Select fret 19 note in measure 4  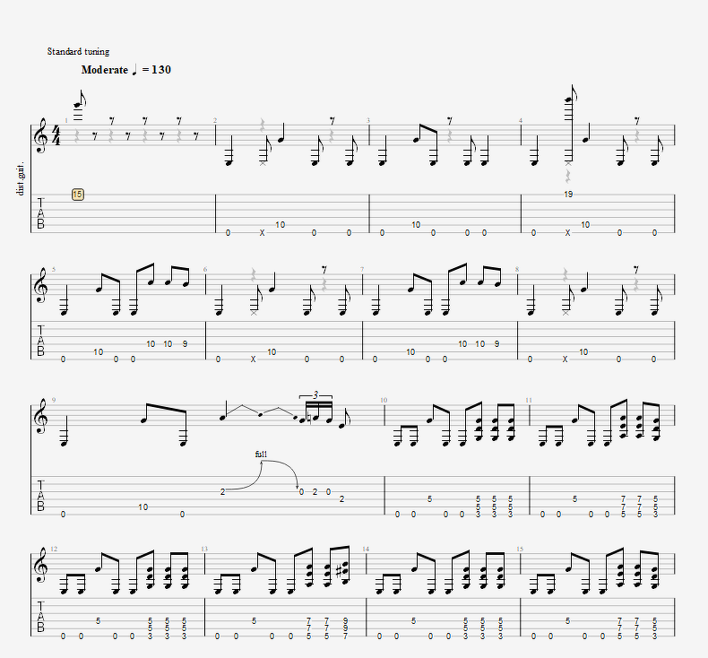(x=568, y=195)
